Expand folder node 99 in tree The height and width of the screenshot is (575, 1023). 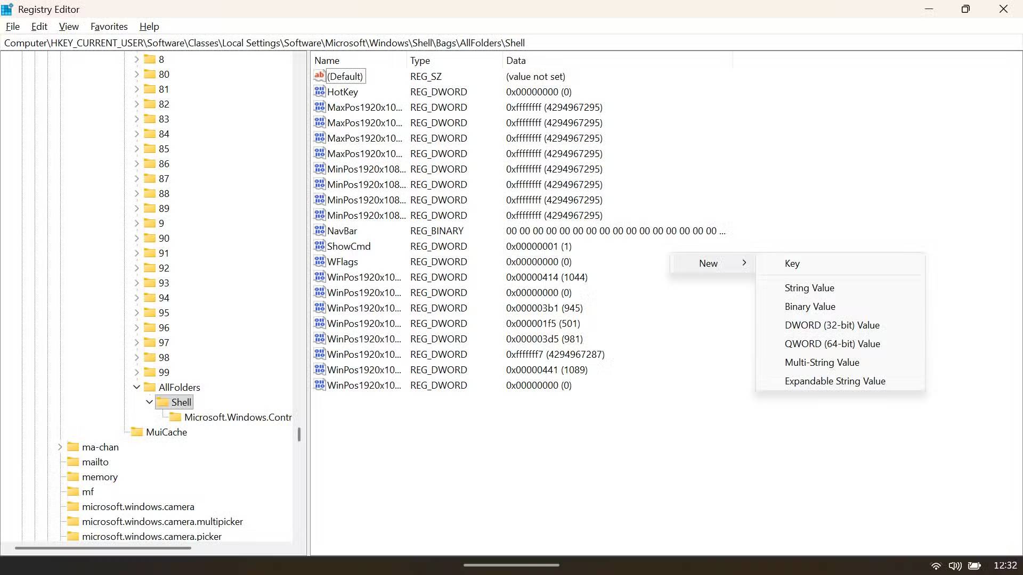(137, 372)
